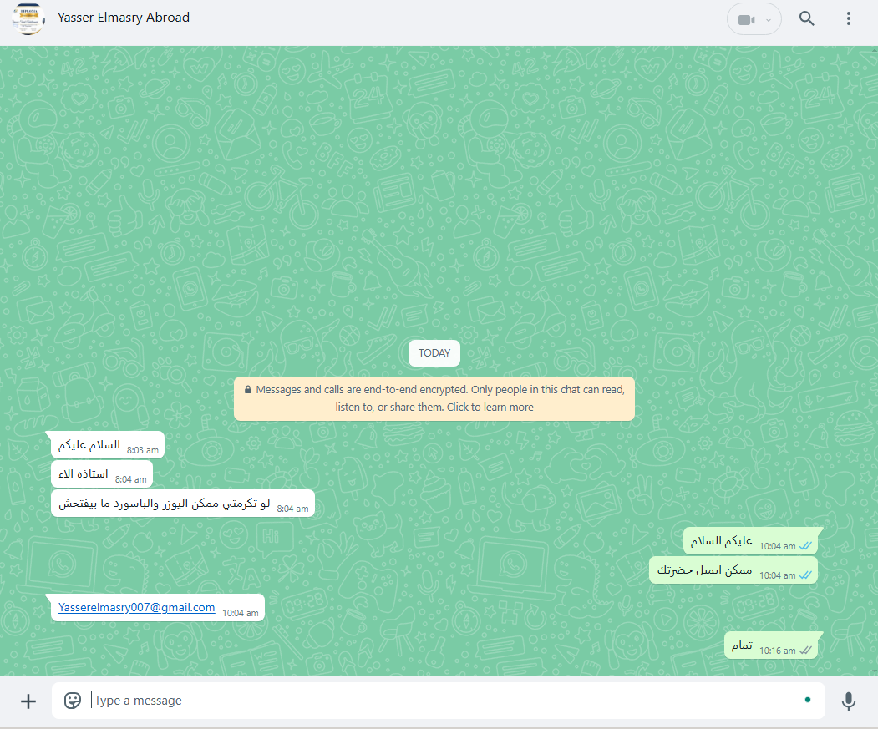Click the read receipt ticks on تمام message
Viewport: 878px width, 729px height.
805,650
